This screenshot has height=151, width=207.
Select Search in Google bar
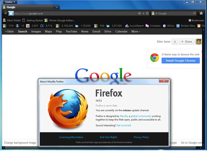click(x=22, y=31)
